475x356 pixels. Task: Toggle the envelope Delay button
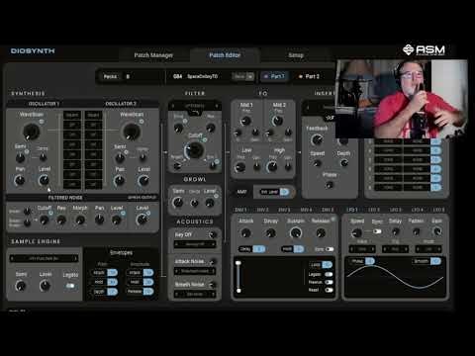coord(251,249)
